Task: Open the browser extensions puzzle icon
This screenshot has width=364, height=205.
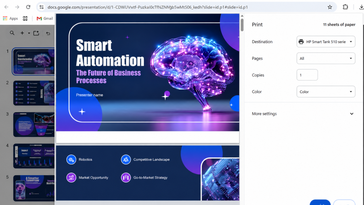Action: [345, 7]
